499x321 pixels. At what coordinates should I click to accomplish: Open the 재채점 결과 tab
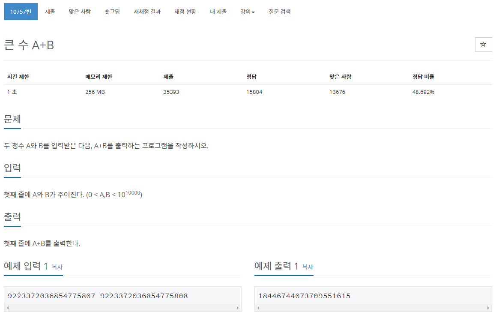tap(147, 12)
